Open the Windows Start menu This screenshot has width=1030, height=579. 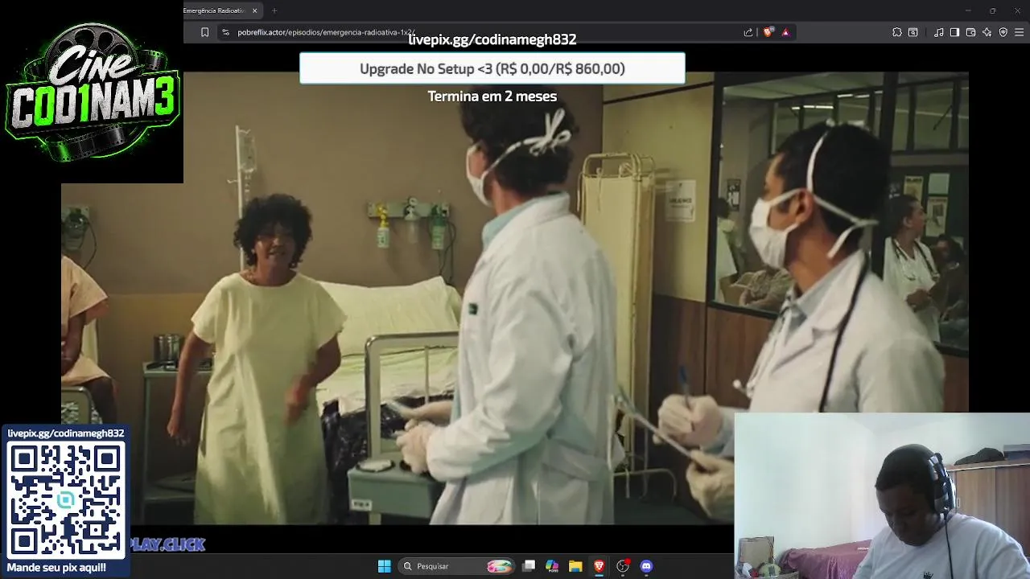384,566
